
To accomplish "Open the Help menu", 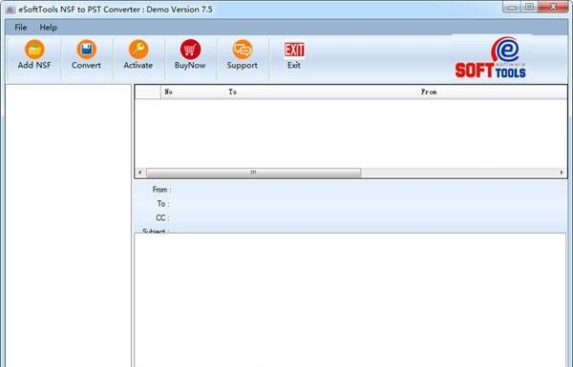I will [49, 28].
